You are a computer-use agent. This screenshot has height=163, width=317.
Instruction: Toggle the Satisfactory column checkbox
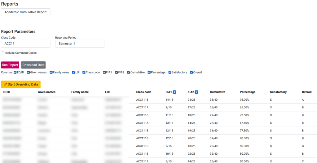tap(170, 72)
